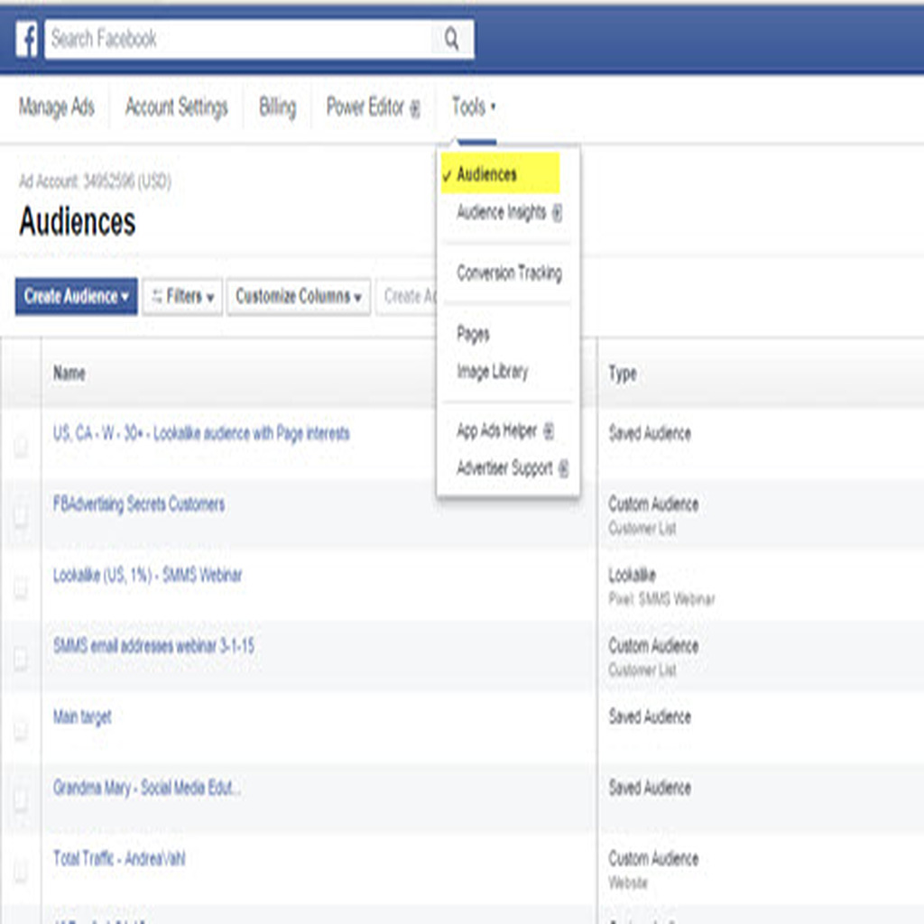Expand Customize Columns dropdown
Image resolution: width=924 pixels, height=924 pixels.
point(299,296)
